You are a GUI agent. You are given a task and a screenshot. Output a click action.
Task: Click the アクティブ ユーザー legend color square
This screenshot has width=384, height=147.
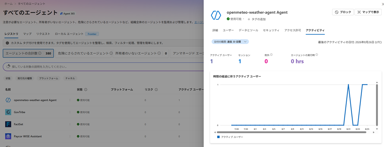point(219,137)
